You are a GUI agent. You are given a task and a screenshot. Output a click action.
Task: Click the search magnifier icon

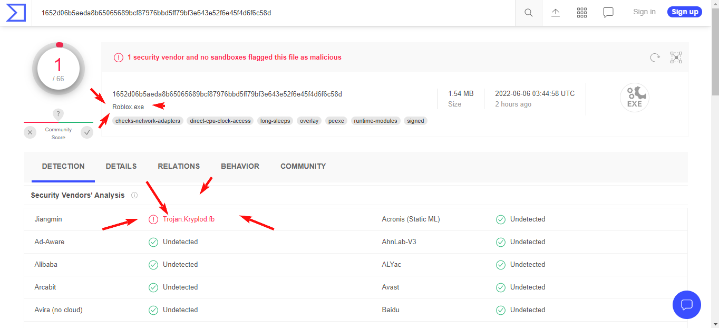528,12
